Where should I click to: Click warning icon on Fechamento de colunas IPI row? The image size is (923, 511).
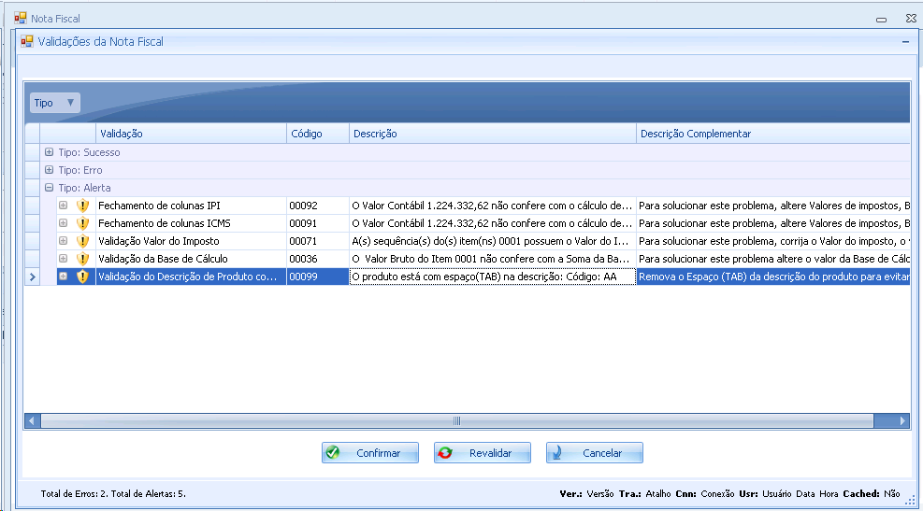(x=82, y=206)
